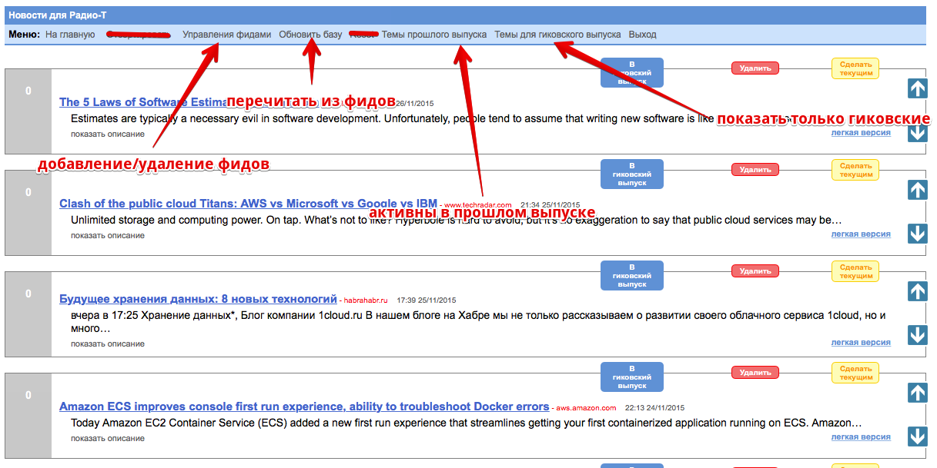Move the 5 Laws of Software article down
This screenshot has width=937, height=468.
tap(917, 133)
